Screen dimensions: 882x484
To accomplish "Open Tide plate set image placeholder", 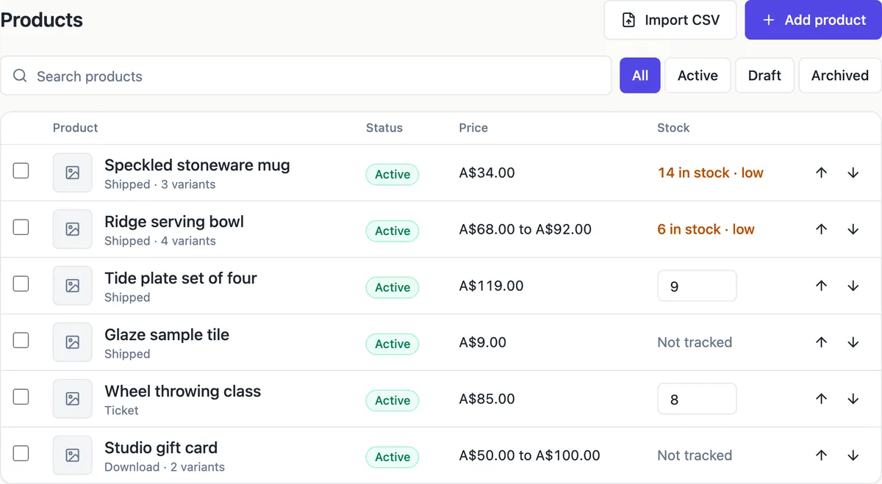I will tap(73, 286).
